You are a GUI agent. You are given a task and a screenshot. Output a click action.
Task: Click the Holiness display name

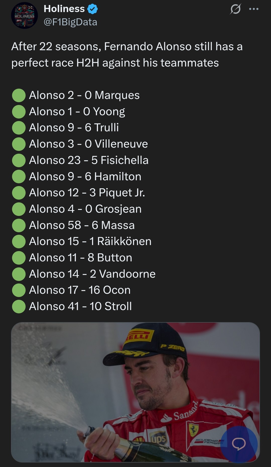point(64,9)
